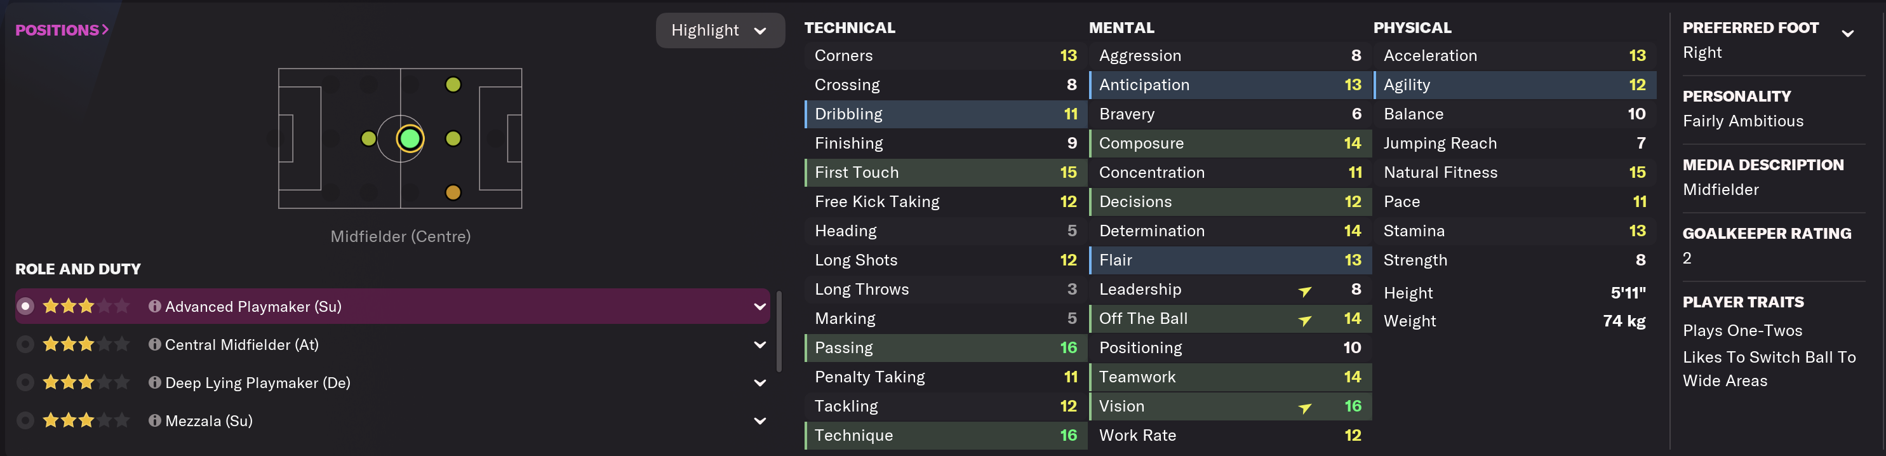Click the Plays One-Twos player trait
This screenshot has height=456, width=1886.
1742,330
